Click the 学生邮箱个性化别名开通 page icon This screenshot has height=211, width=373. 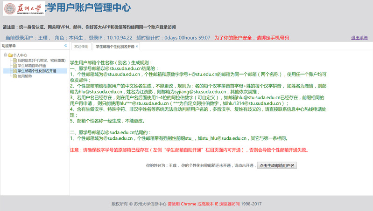point(14,71)
